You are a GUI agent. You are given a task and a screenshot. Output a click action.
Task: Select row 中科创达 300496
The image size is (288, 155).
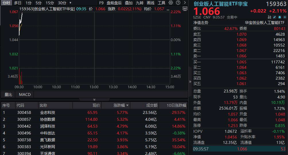pyautogui.click(x=94, y=133)
